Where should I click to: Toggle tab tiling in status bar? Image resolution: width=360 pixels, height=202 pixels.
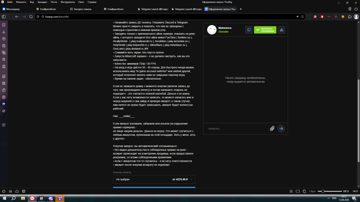pyautogui.click(x=298, y=192)
